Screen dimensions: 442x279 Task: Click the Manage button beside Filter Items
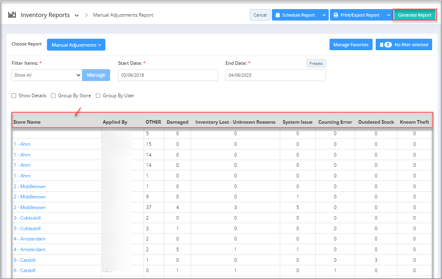(96, 75)
